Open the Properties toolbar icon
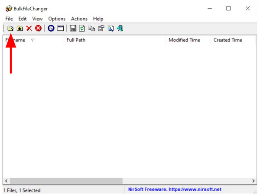The width and height of the screenshot is (260, 196). coord(101,28)
